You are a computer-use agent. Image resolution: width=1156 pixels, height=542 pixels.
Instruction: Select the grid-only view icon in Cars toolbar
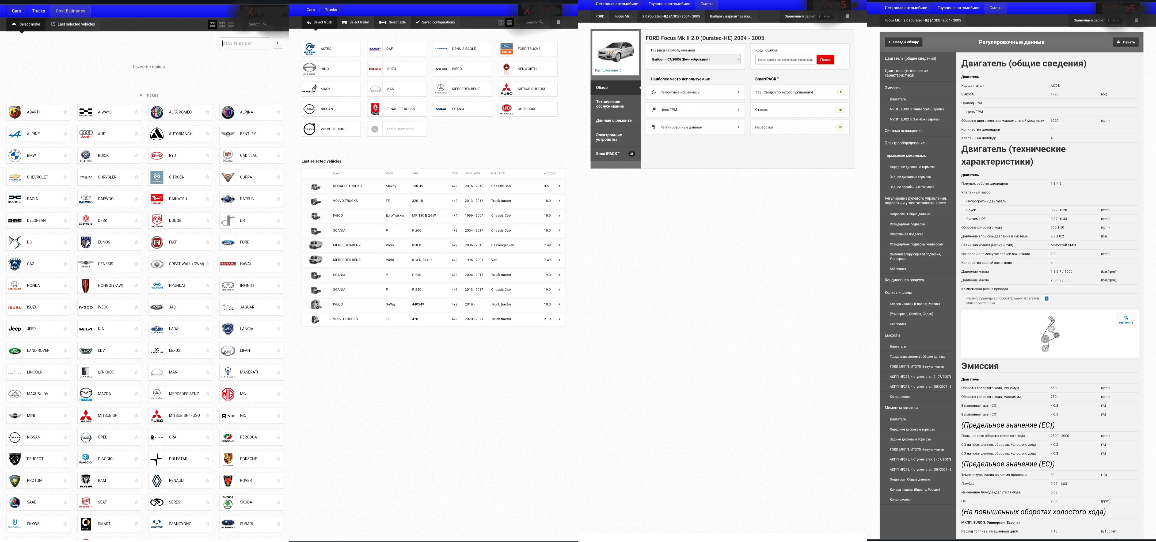222,24
